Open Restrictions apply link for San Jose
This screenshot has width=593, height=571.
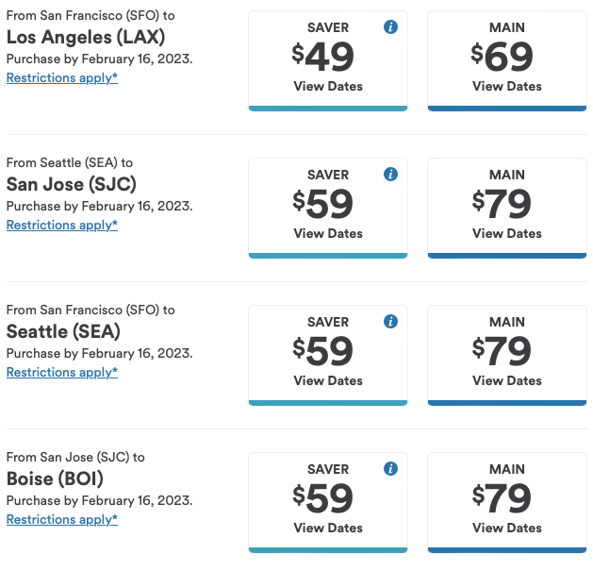click(62, 225)
